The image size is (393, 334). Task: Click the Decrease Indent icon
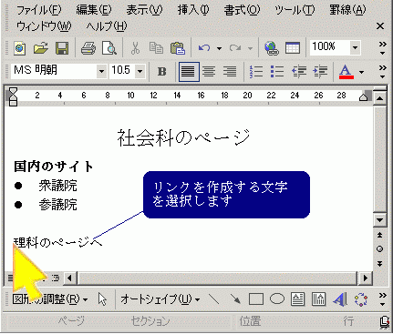tap(299, 72)
